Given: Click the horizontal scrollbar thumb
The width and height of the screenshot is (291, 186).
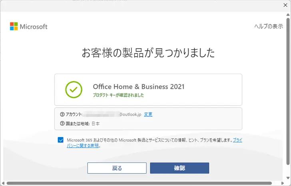Looking at the screenshot, I should point(139,184).
